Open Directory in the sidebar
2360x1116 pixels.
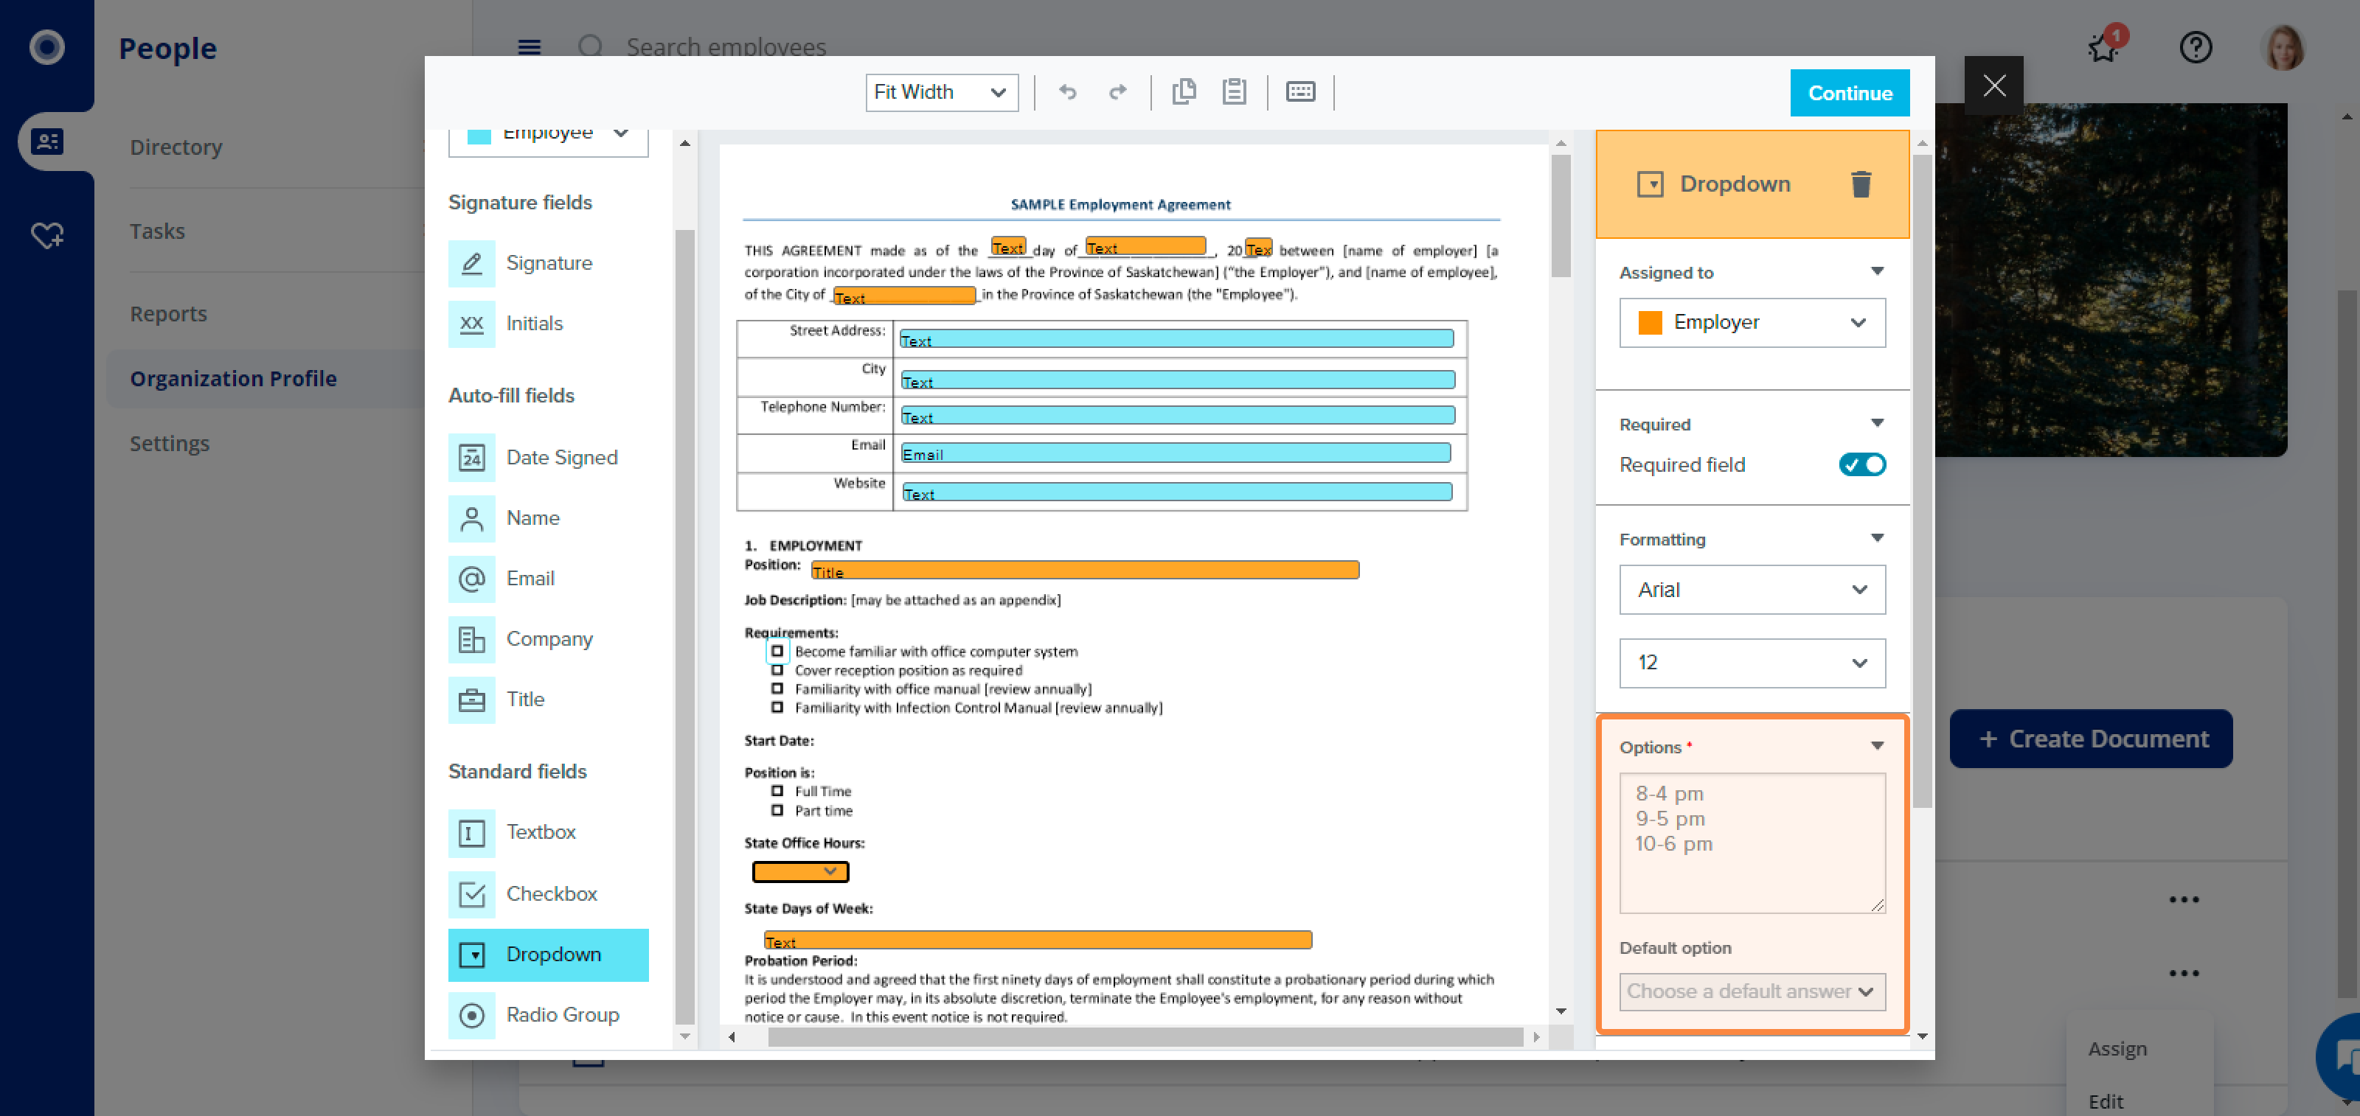pos(176,147)
